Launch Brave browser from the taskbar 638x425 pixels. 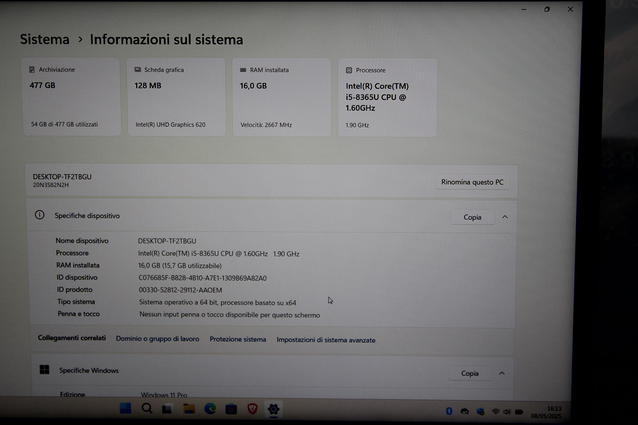[x=252, y=409]
